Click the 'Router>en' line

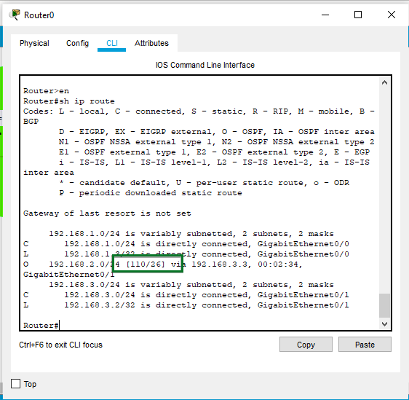46,91
